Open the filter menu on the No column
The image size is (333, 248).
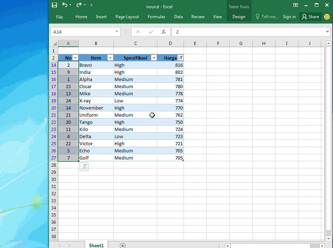[75, 57]
